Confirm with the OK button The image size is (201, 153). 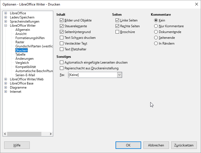click(x=128, y=145)
